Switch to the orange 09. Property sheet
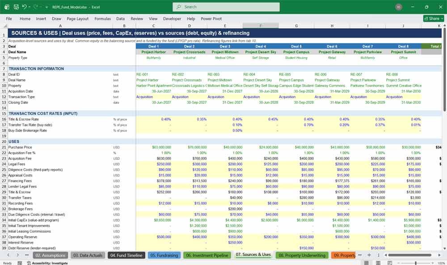Screen dimensions: 447x265 pyautogui.click(x=344, y=255)
